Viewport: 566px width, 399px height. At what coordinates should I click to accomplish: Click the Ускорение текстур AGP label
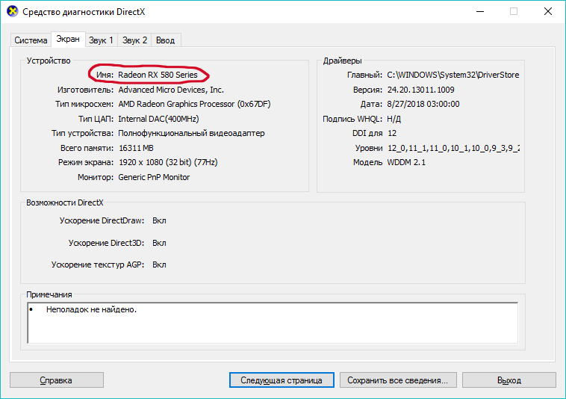(x=98, y=265)
